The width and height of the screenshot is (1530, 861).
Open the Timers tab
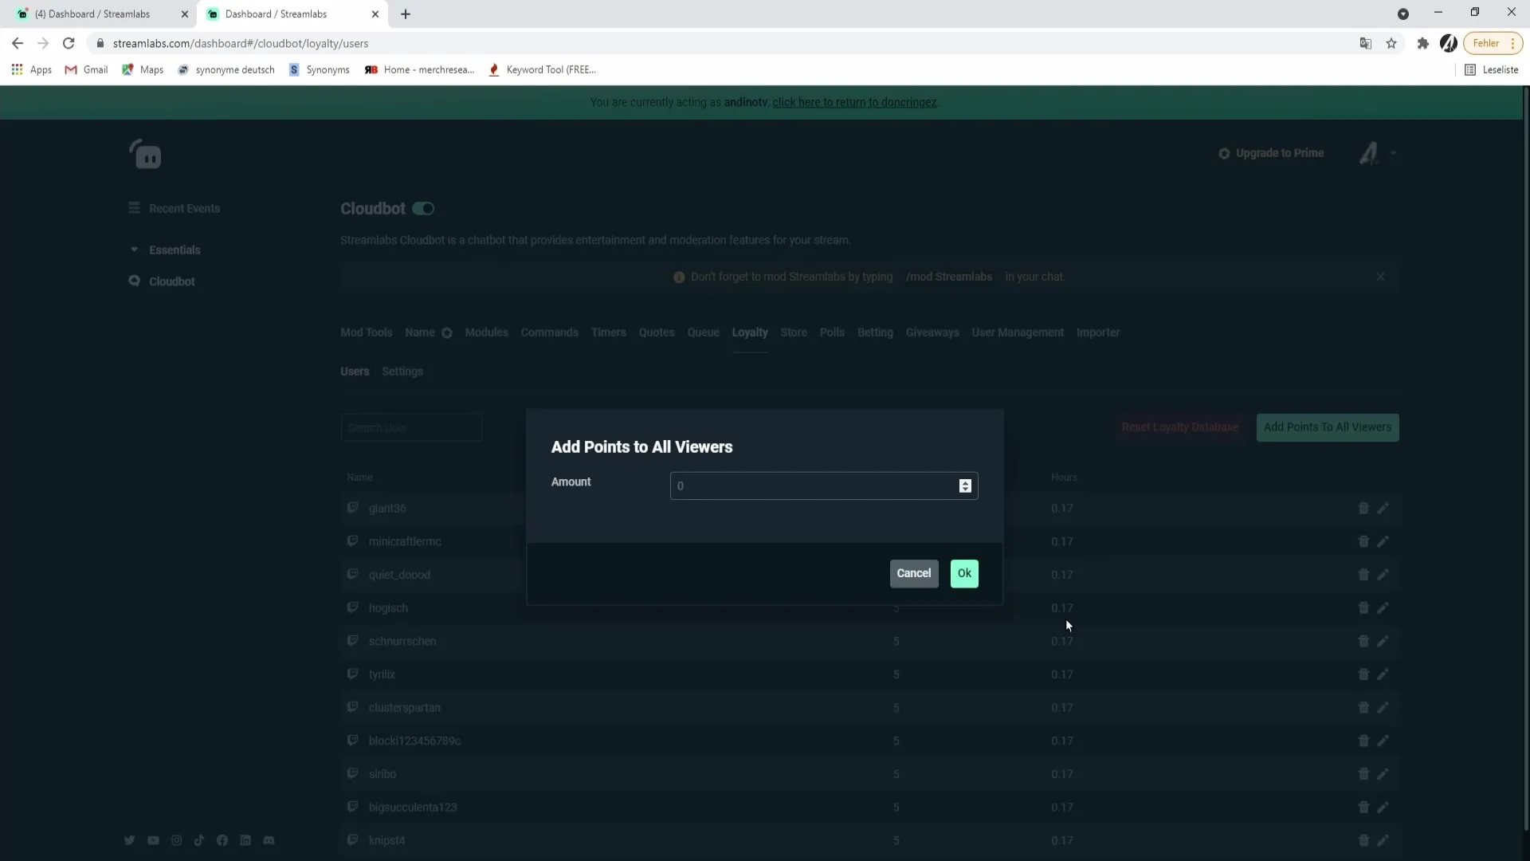tap(608, 332)
